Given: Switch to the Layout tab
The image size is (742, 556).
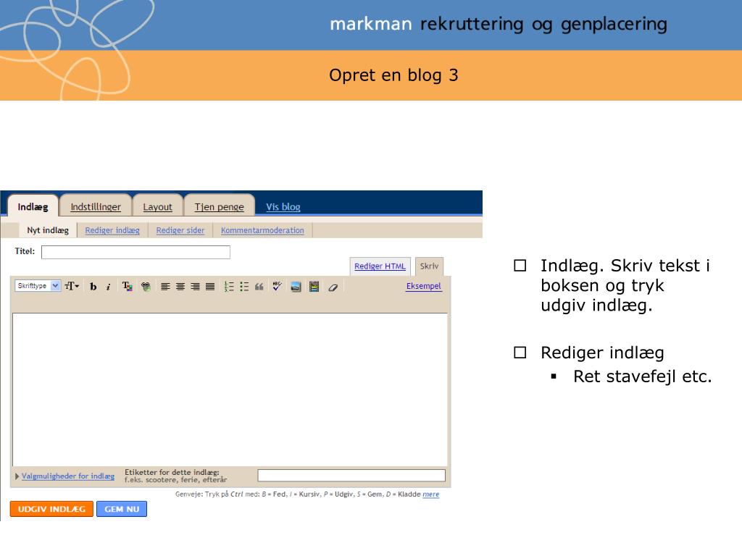Looking at the screenshot, I should [157, 207].
